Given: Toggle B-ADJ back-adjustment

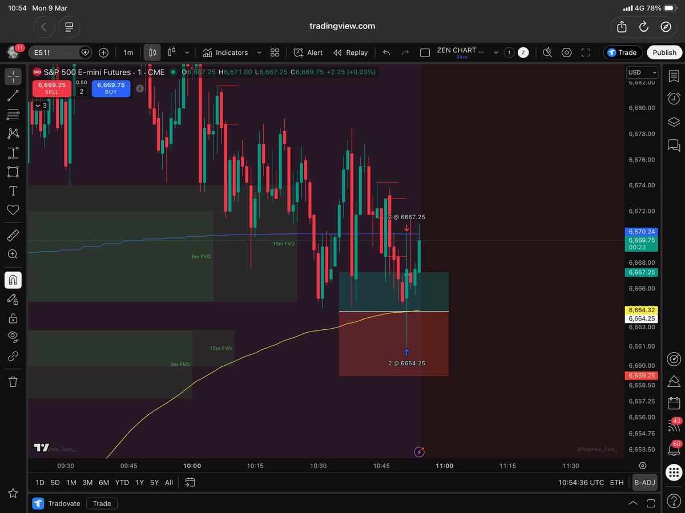Looking at the screenshot, I should [x=644, y=483].
